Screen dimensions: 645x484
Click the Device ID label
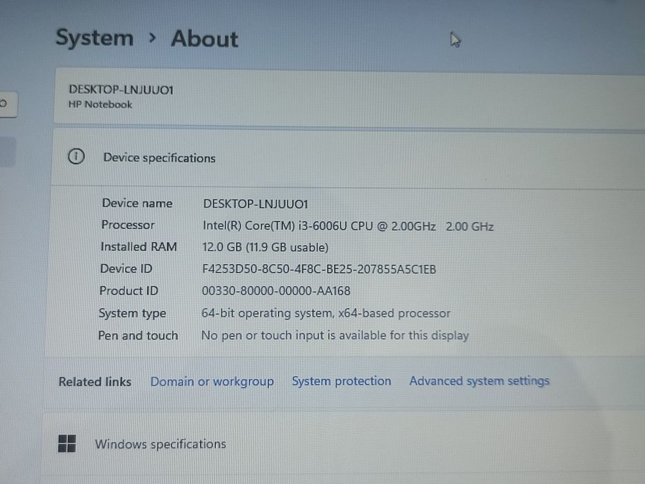(127, 269)
